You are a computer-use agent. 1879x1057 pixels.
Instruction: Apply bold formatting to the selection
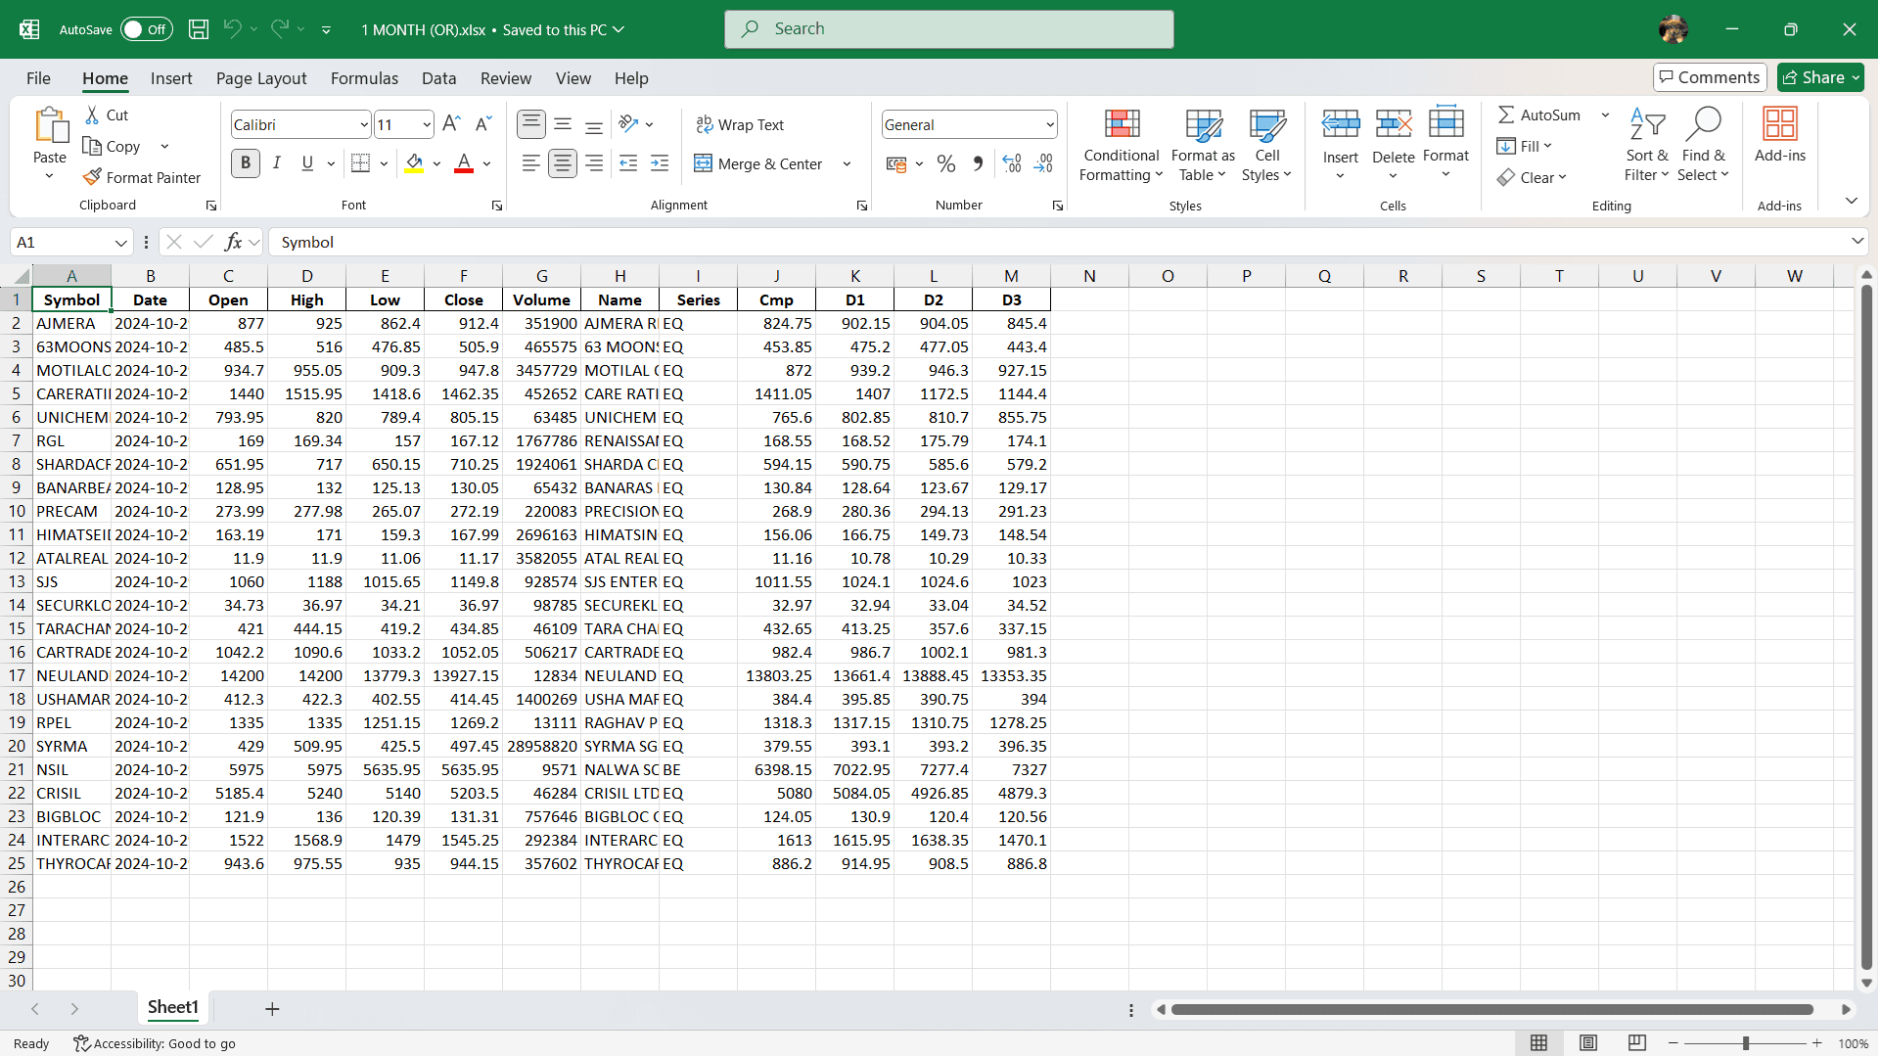tap(245, 163)
